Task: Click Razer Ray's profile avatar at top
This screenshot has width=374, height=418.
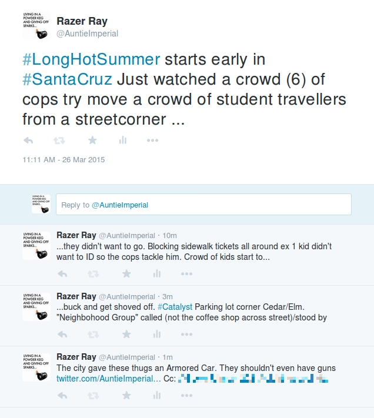Action: [x=36, y=27]
